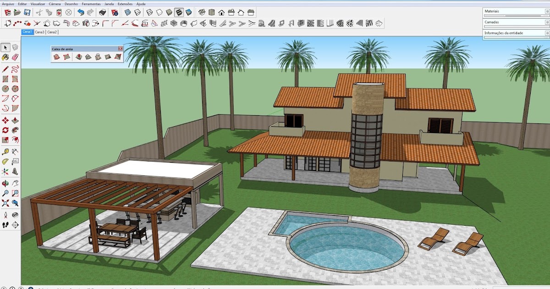This screenshot has width=550, height=289.
Task: Open the Ferramentas menu
Action: click(x=91, y=4)
